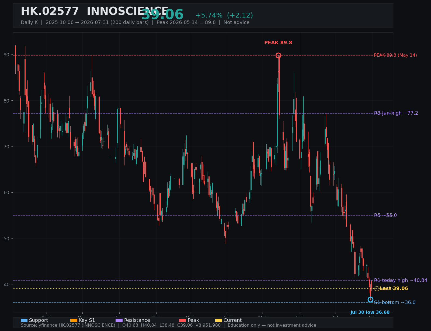
Task: Click the blue Jul 30 low circle marker
Action: tap(370, 299)
